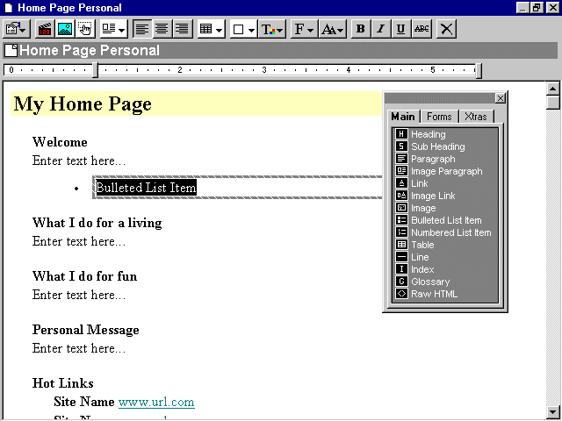Image resolution: width=562 pixels, height=421 pixels.
Task: Enable center text alignment
Action: 162,29
